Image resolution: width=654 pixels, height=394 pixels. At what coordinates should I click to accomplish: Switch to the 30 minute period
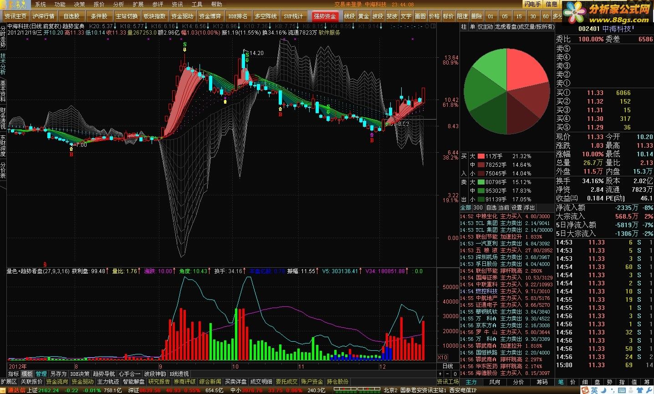[x=532, y=16]
